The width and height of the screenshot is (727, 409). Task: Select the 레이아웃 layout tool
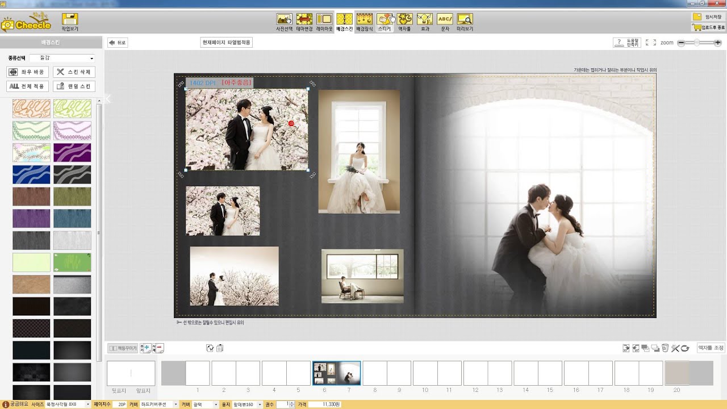(324, 22)
